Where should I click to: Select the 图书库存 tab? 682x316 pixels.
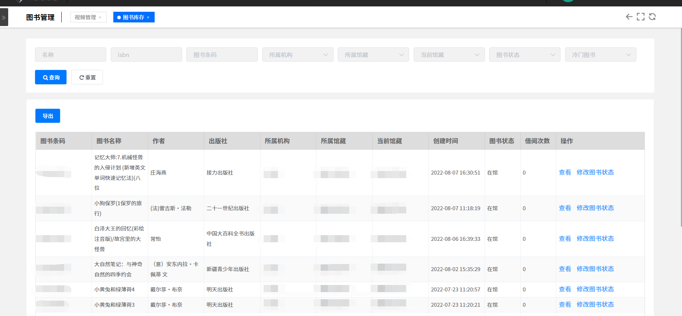pos(133,17)
